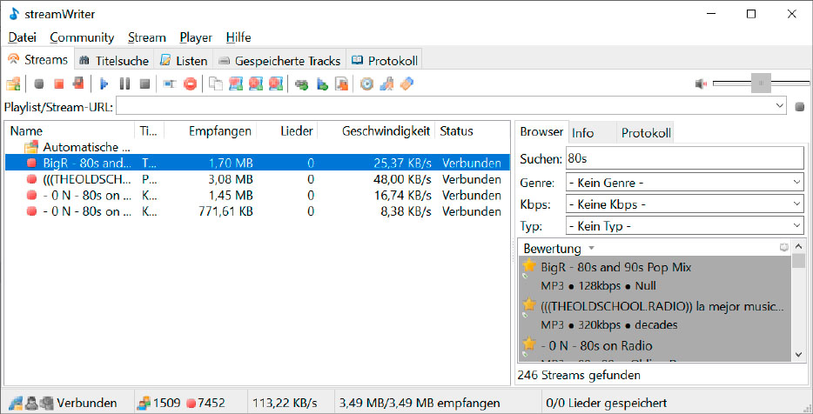Open the Typ dropdown
The width and height of the screenshot is (813, 414).
click(797, 226)
